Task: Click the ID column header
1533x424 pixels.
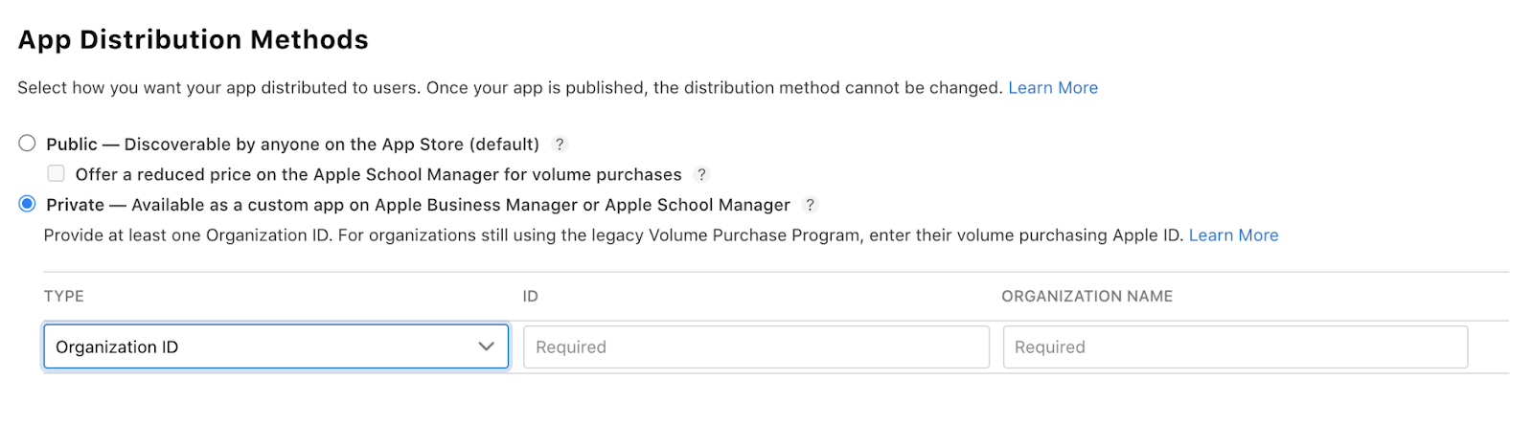Action: pos(530,297)
